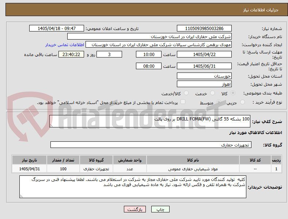Screen dimensions: 288x219
Task: Click the table cell تجهیزات حفاری
Action: [96, 169]
